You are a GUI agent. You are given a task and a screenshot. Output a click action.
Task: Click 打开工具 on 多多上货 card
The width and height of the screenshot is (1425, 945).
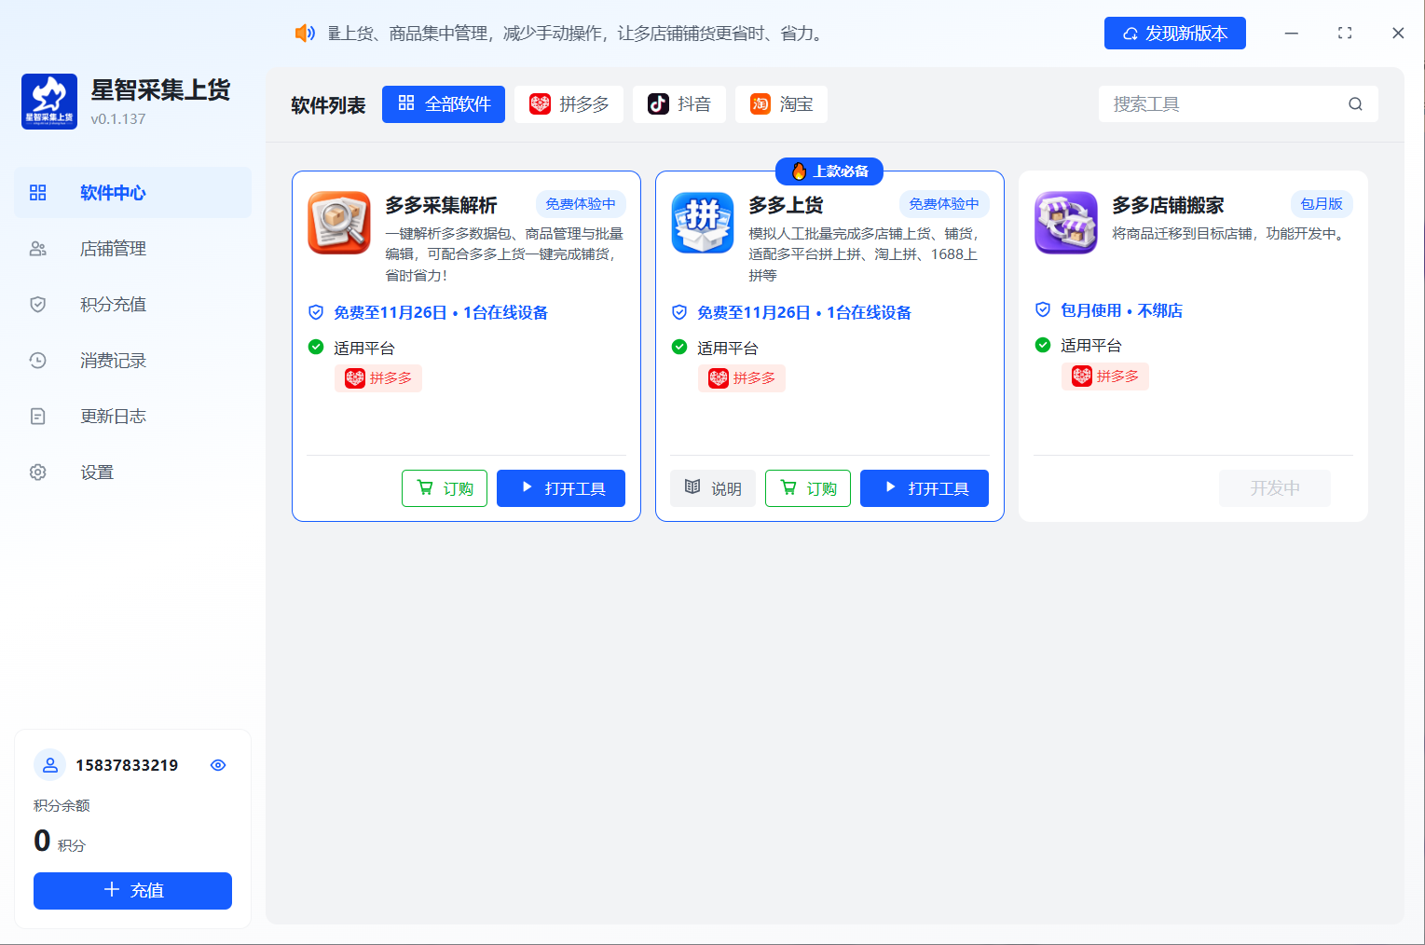925,488
